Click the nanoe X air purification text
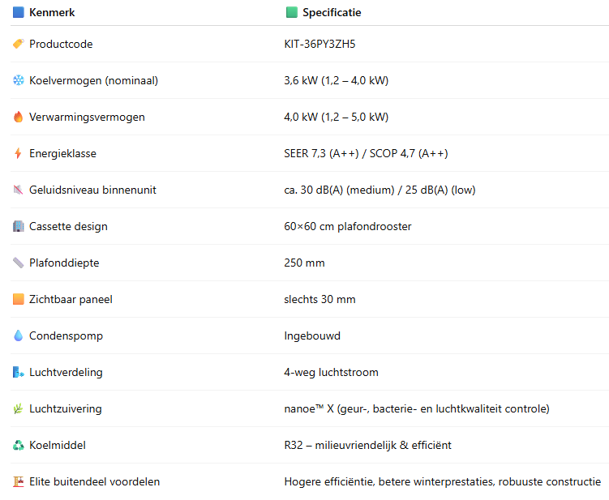The width and height of the screenshot is (609, 500). 417,408
